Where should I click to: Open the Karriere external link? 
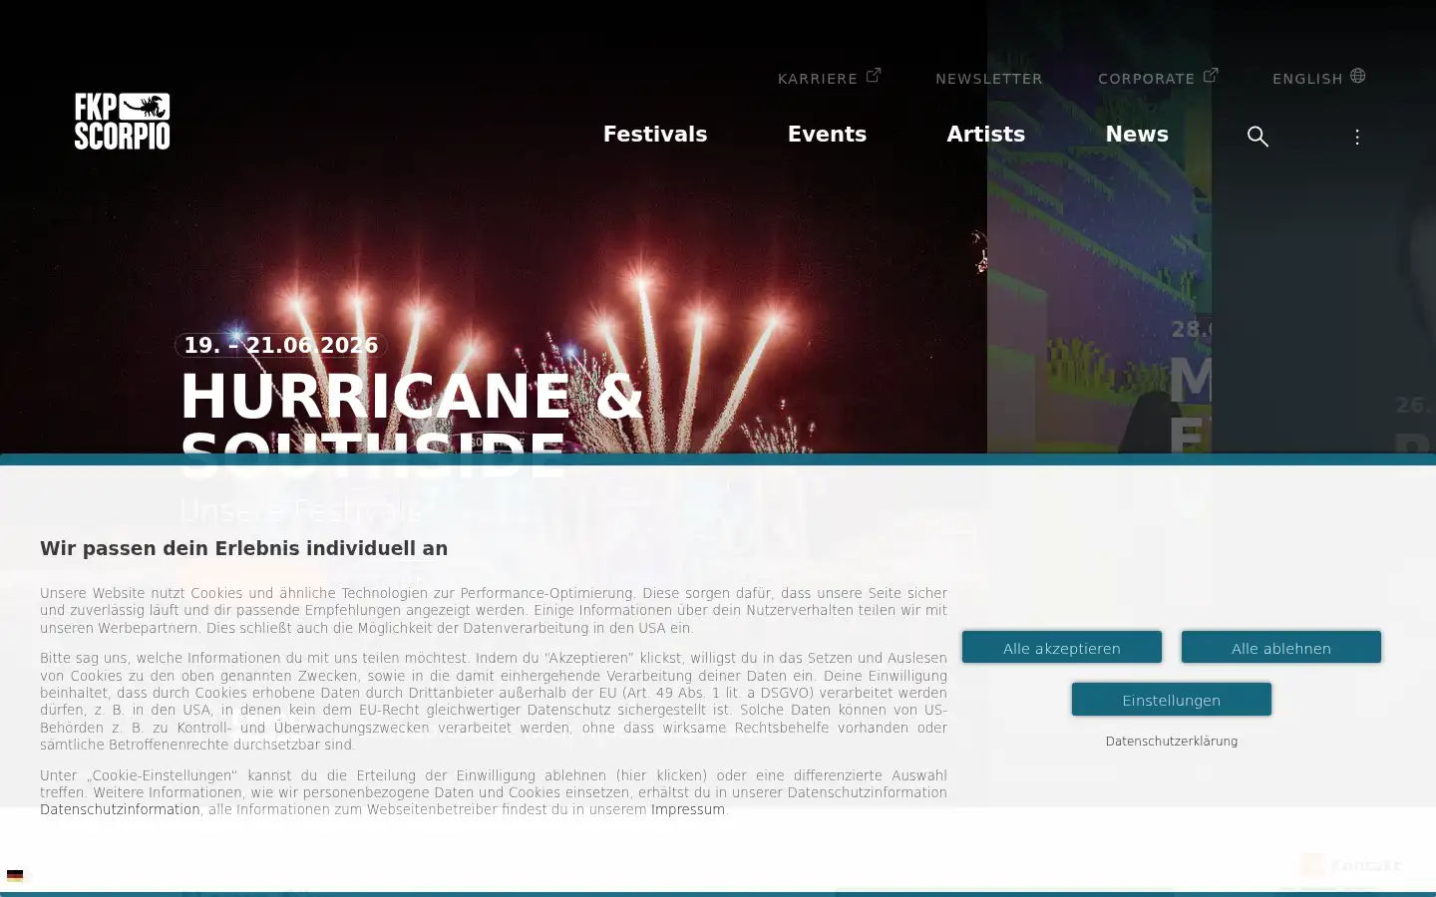829,78
